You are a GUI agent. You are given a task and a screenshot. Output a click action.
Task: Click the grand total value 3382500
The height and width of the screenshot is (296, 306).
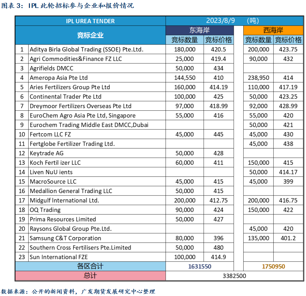tap(234, 276)
